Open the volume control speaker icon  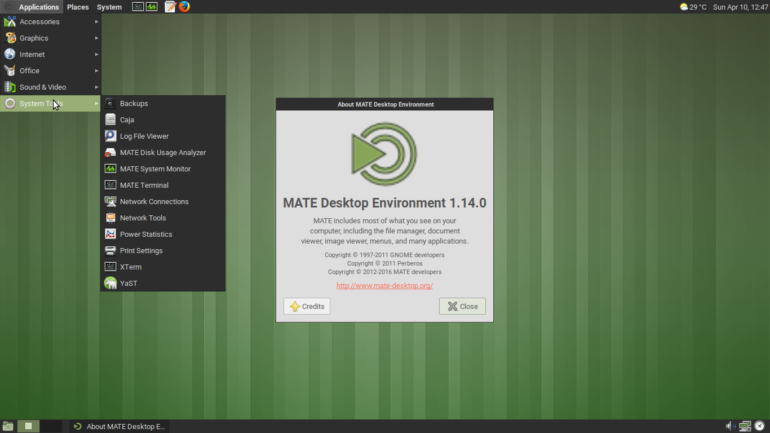tap(731, 426)
